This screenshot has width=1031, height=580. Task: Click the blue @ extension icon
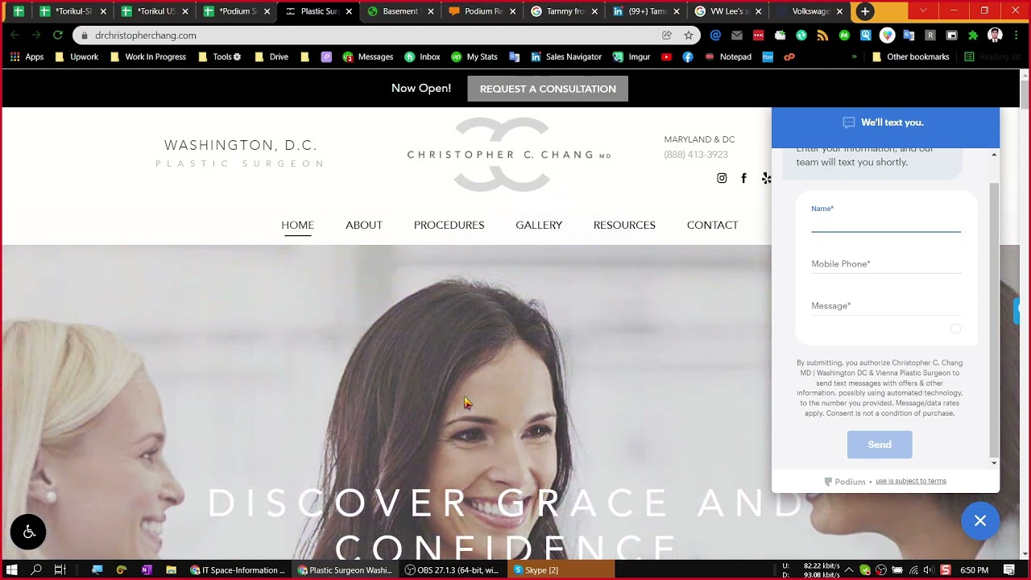(x=715, y=35)
